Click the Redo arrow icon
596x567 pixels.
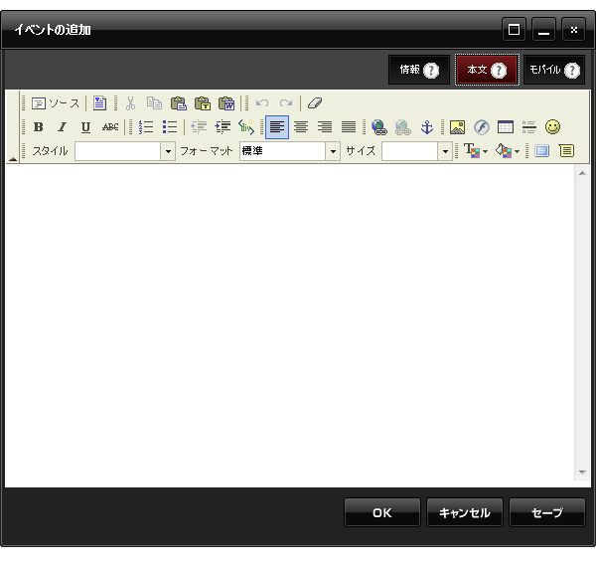tap(286, 103)
